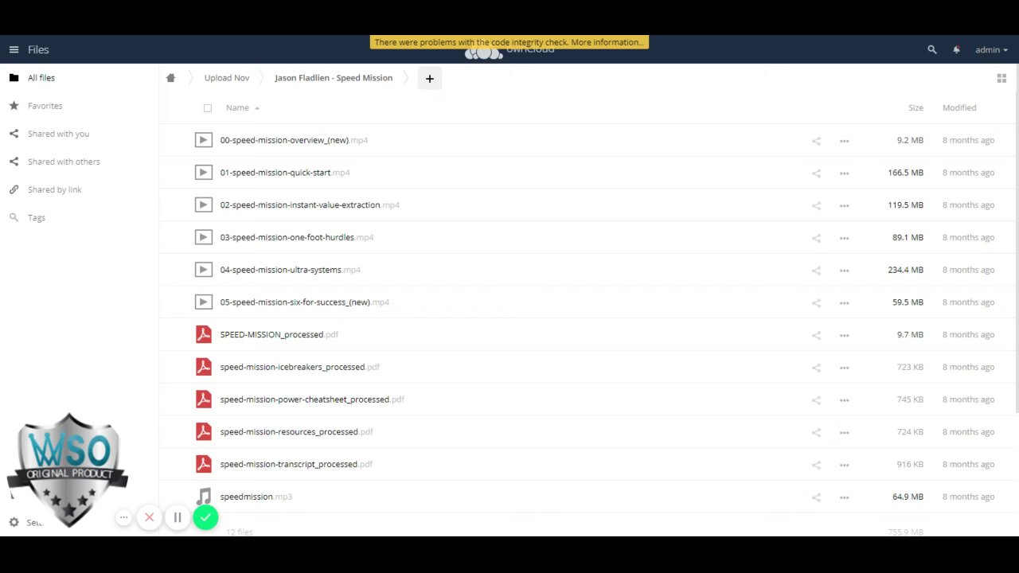Open speed-mission-power-cheatsheet_processed.pdf file name
Image resolution: width=1019 pixels, height=573 pixels.
coord(312,400)
